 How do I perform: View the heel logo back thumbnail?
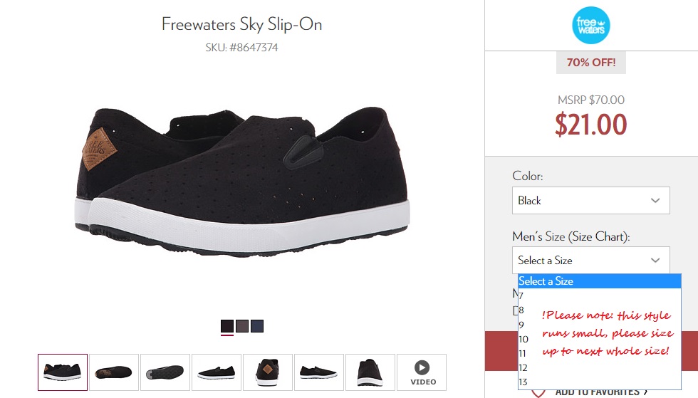click(268, 372)
